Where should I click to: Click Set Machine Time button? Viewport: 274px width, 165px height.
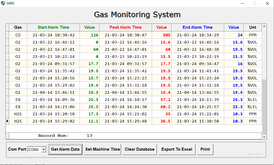point(102,149)
